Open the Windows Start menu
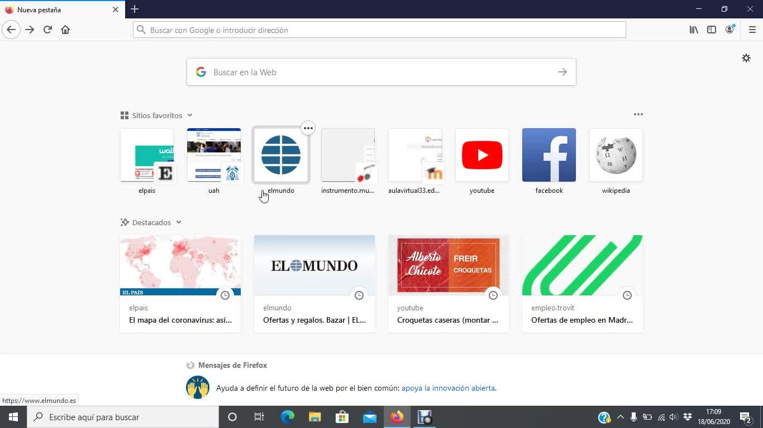 coord(13,417)
